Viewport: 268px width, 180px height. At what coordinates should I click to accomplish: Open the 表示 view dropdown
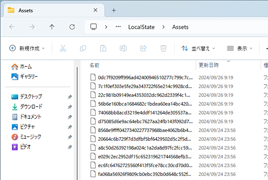(240, 48)
